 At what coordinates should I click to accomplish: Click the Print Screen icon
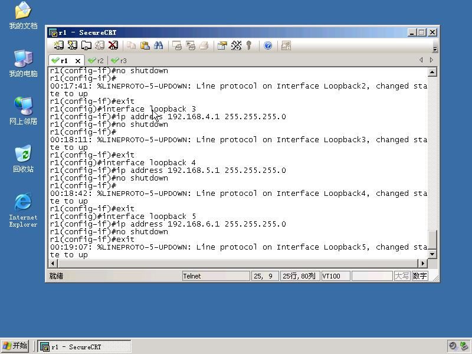(177, 45)
